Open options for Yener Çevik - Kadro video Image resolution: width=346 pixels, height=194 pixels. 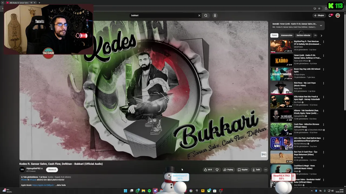coord(323,56)
